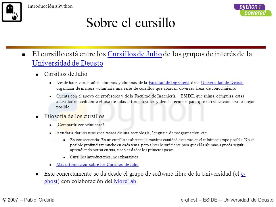
Task: Click the bullet ¡Compartir conocimiento!
Action: [x=80, y=125]
